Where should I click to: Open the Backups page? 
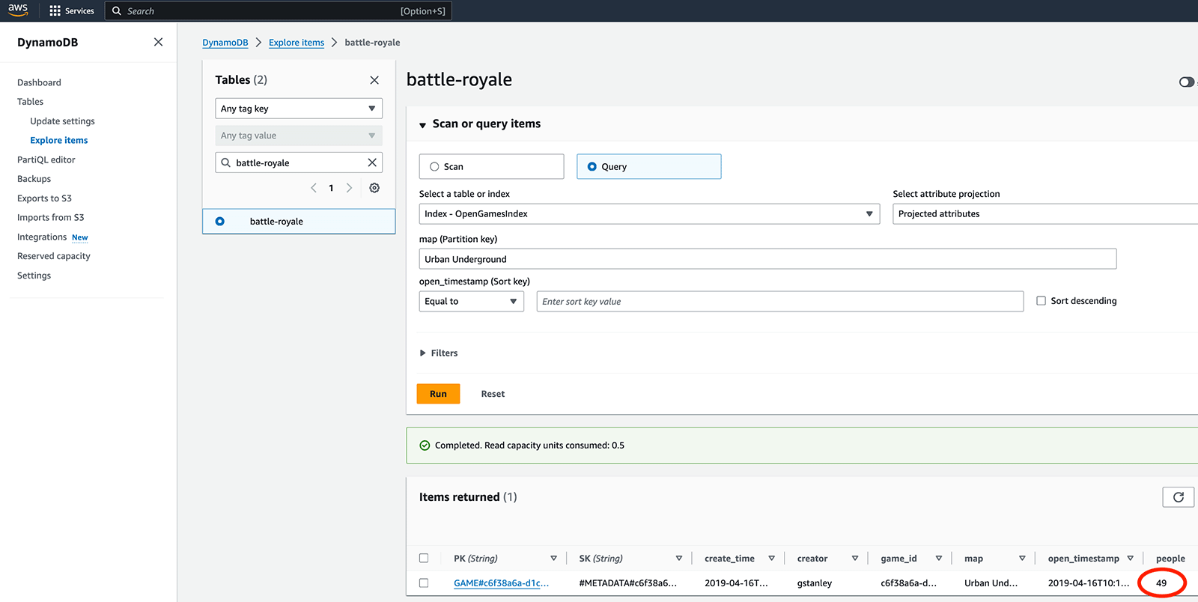[34, 179]
